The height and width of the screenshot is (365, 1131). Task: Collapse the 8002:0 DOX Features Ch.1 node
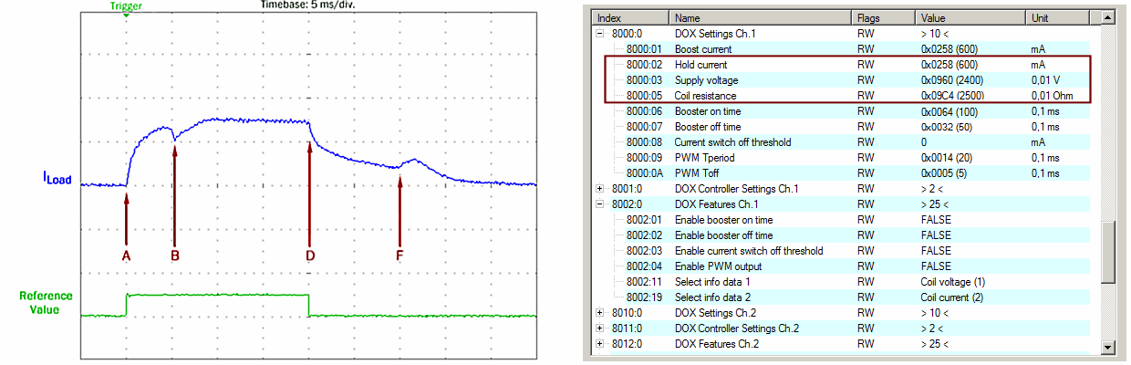[x=599, y=204]
